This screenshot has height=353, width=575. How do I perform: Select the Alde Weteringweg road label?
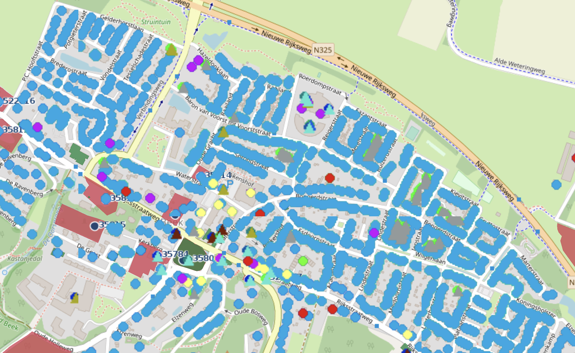coord(519,66)
